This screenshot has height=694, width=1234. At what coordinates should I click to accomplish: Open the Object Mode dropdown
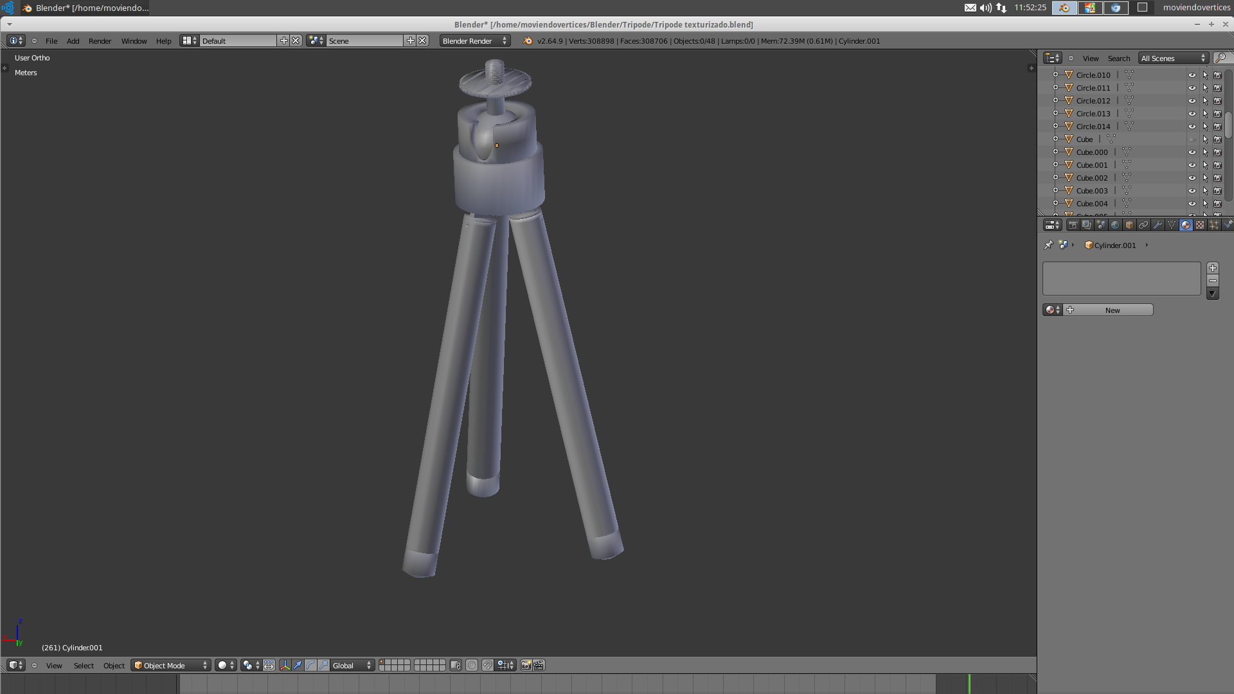(171, 666)
